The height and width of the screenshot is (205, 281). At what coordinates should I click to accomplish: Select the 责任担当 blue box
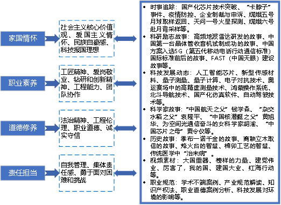click(x=23, y=173)
